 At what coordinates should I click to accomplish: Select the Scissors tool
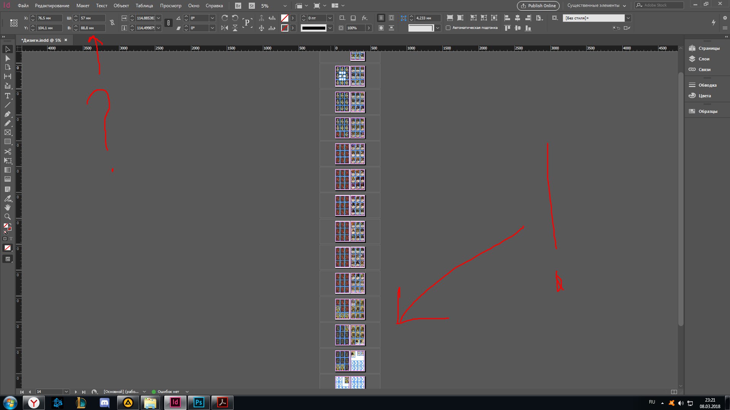(x=7, y=152)
